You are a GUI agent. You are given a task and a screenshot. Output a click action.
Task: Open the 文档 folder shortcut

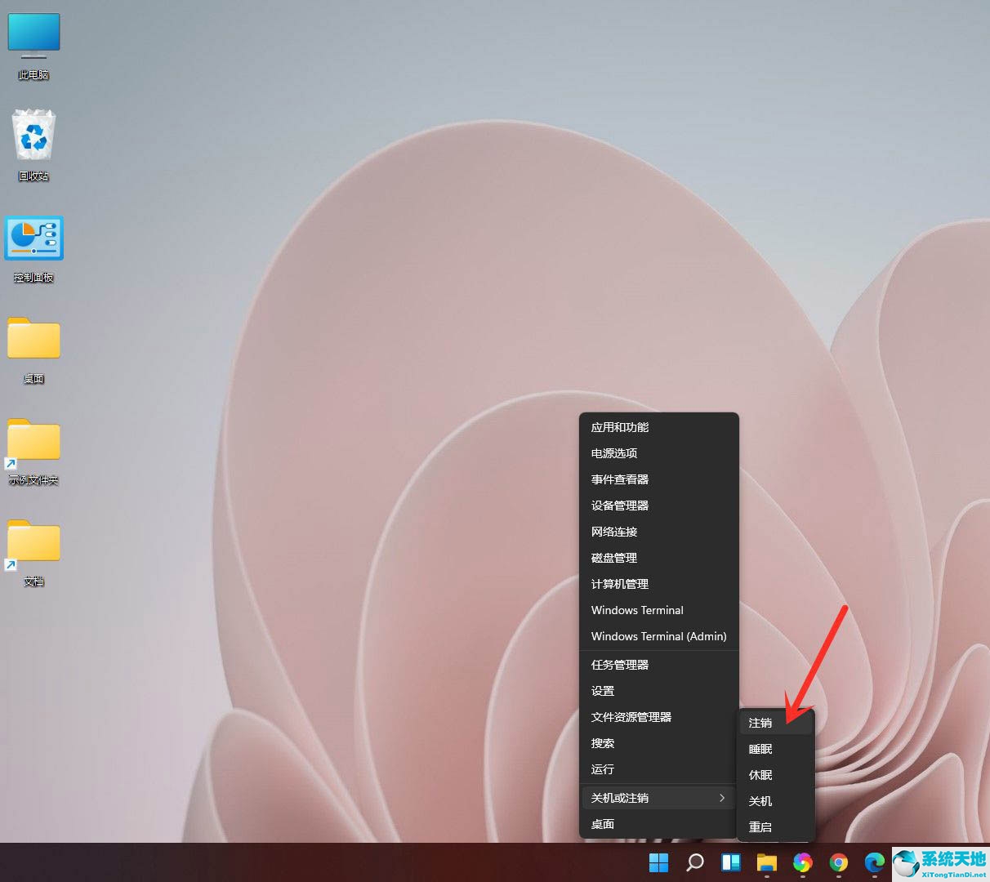33,541
